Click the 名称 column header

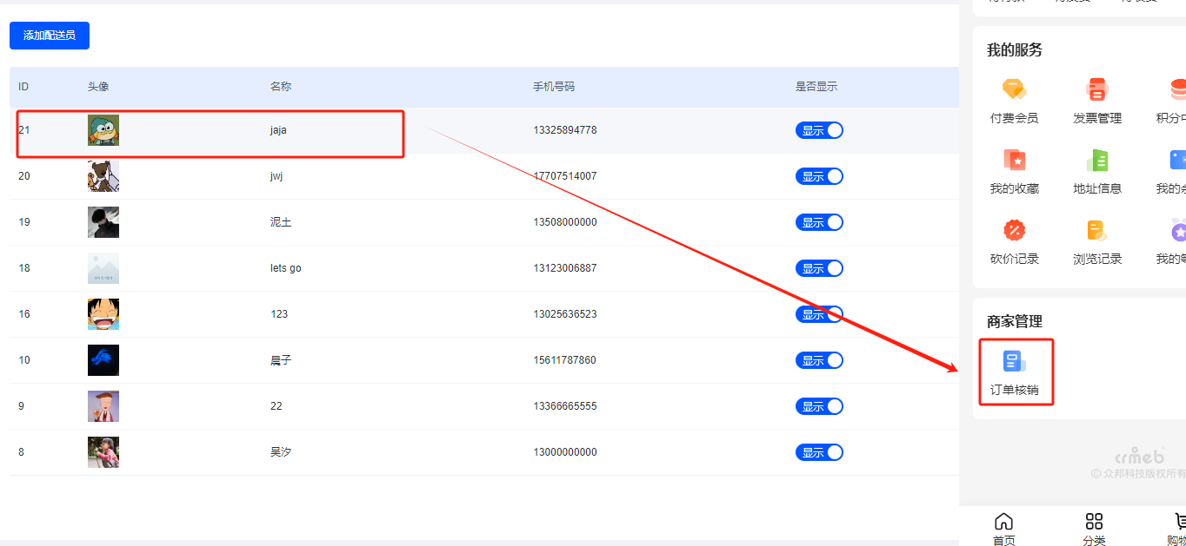pyautogui.click(x=281, y=87)
